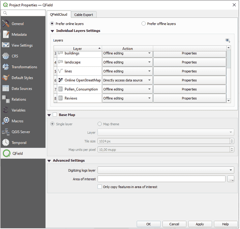
Task: Switch to the Cable Export tab
Action: (84, 15)
